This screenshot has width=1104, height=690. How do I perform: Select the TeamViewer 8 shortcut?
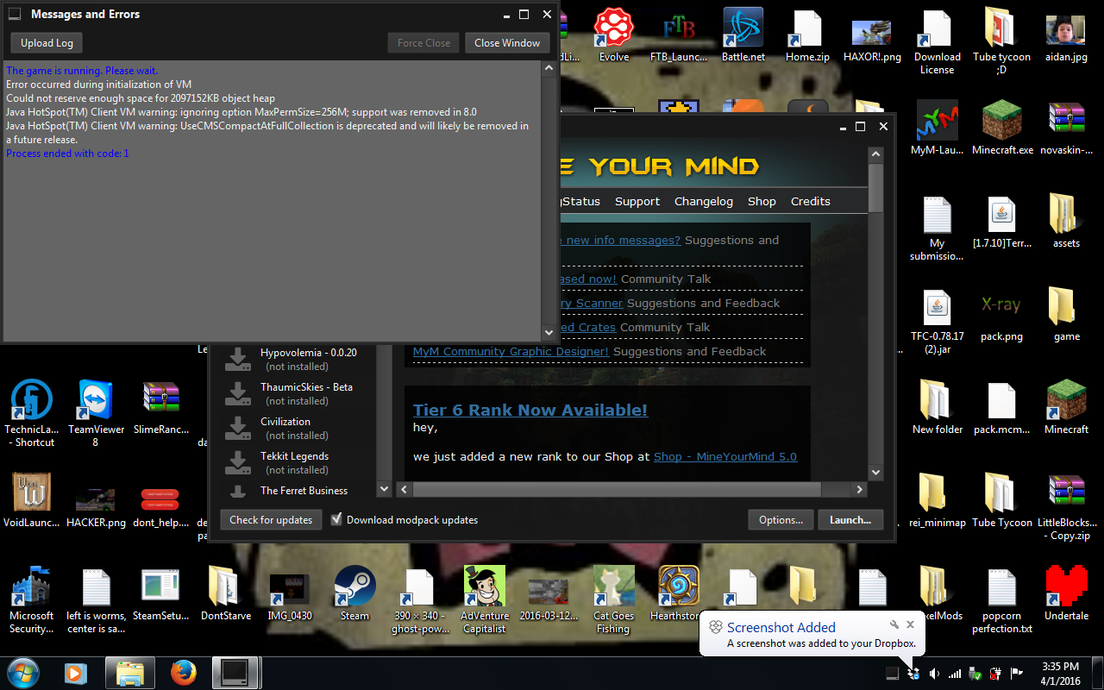(x=96, y=413)
